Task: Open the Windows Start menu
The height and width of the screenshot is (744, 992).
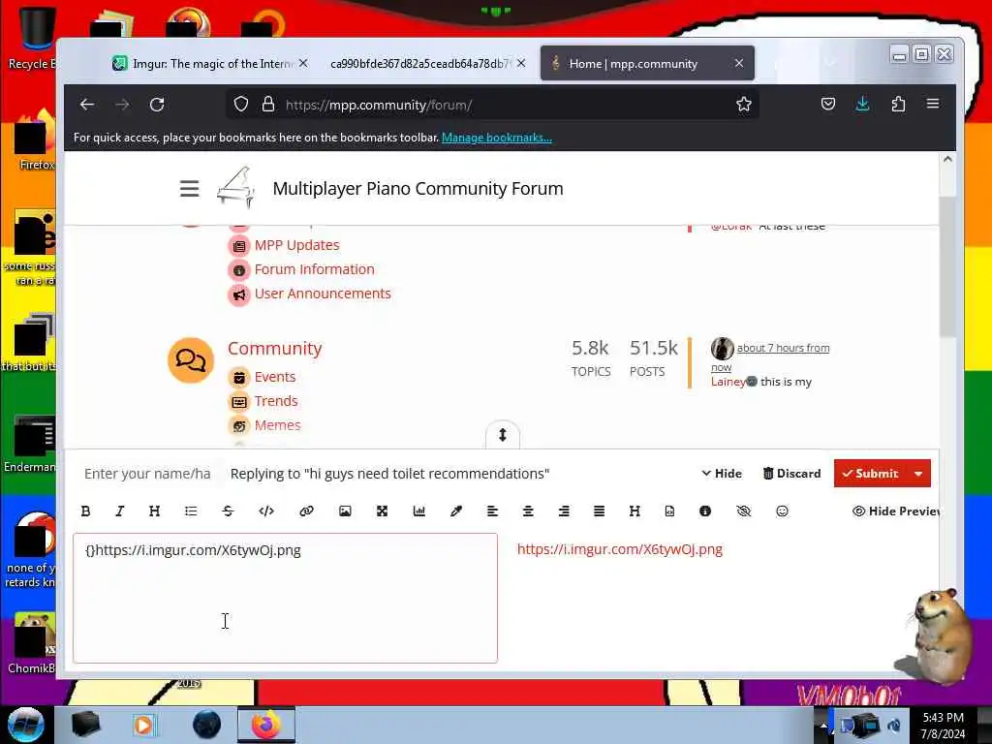Action: (26, 725)
